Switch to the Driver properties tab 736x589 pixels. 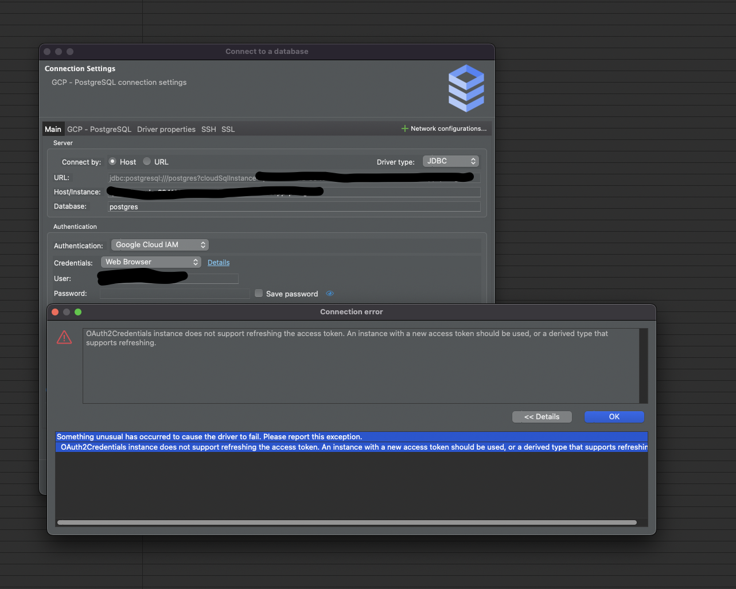tap(166, 129)
